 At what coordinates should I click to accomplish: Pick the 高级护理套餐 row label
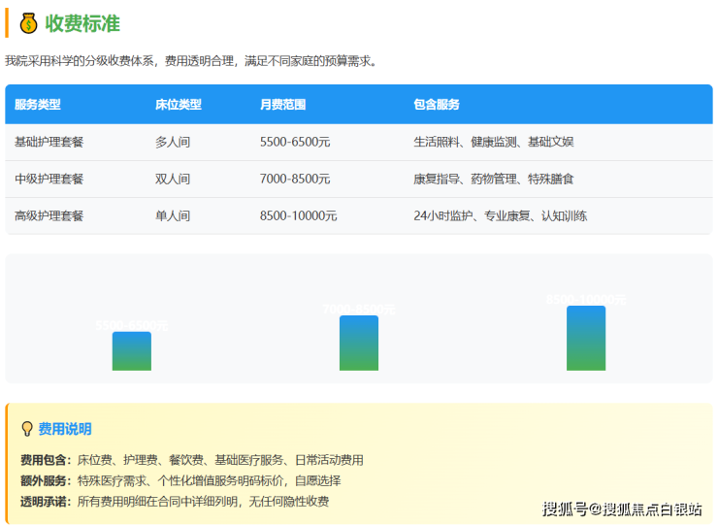click(x=49, y=216)
